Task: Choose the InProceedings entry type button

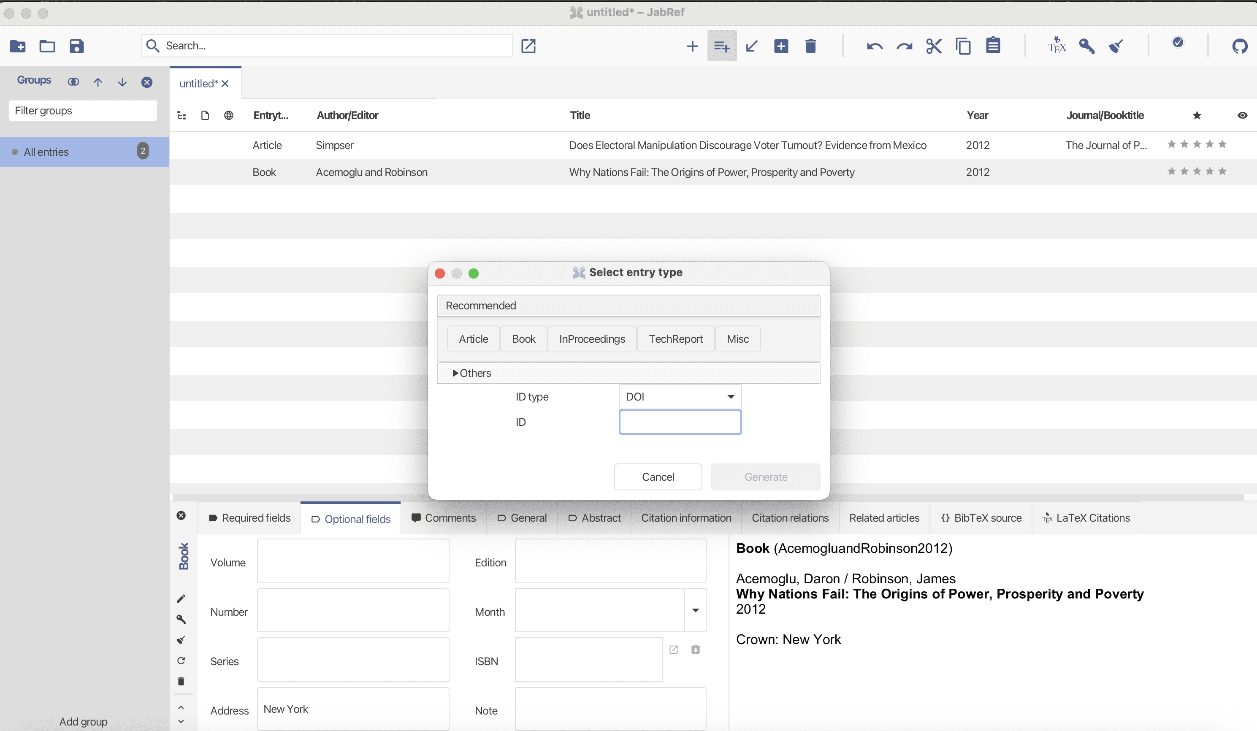Action: (x=592, y=339)
